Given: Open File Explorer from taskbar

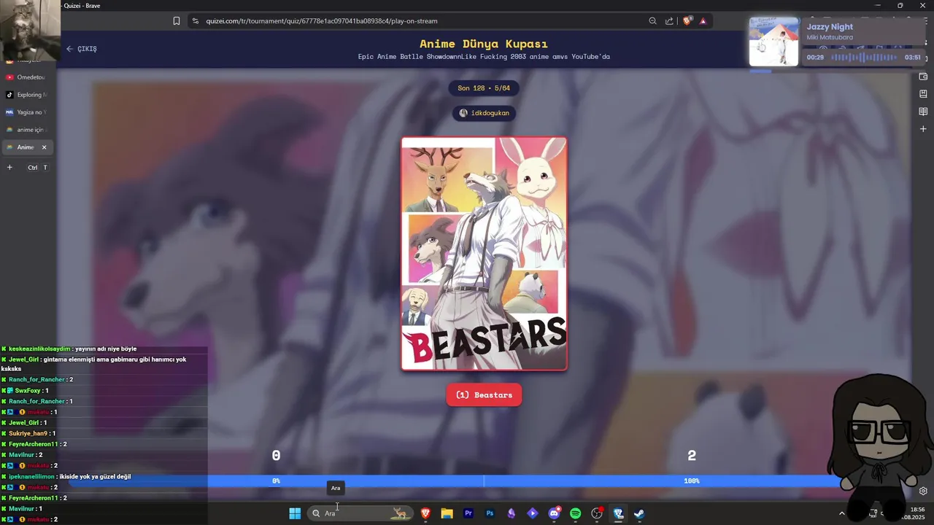Looking at the screenshot, I should [447, 513].
